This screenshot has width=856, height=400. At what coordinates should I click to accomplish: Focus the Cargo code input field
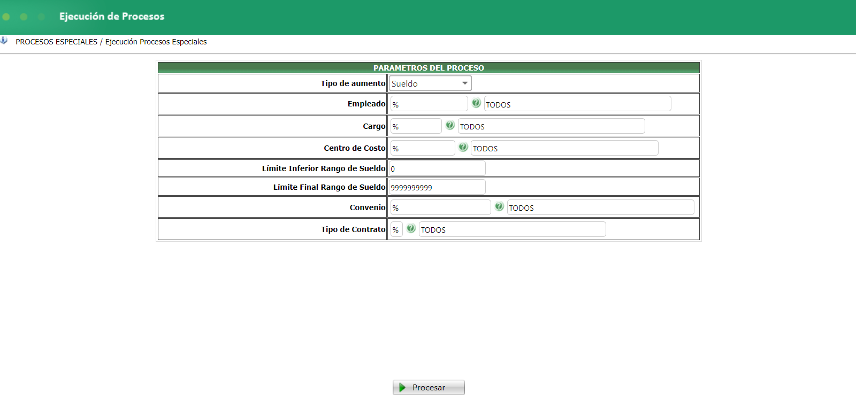[x=416, y=126]
